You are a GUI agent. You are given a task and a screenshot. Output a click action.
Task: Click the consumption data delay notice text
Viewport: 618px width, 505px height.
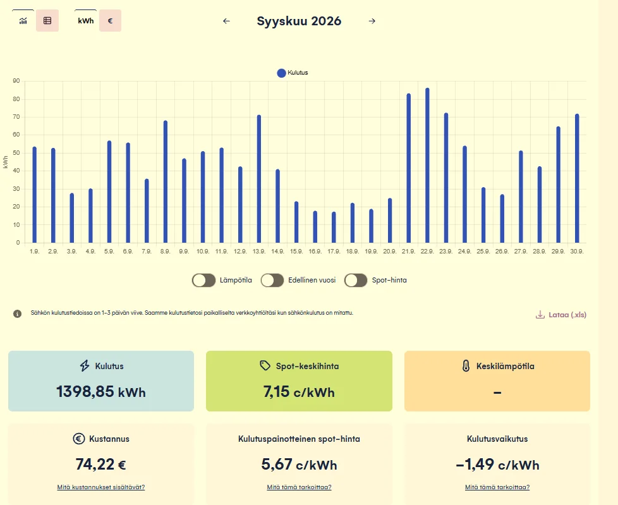coord(192,313)
